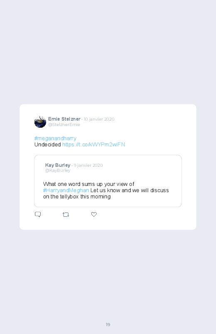
Task: Click quoted text "Let us know and we will discuss"
Action: pyautogui.click(x=130, y=190)
